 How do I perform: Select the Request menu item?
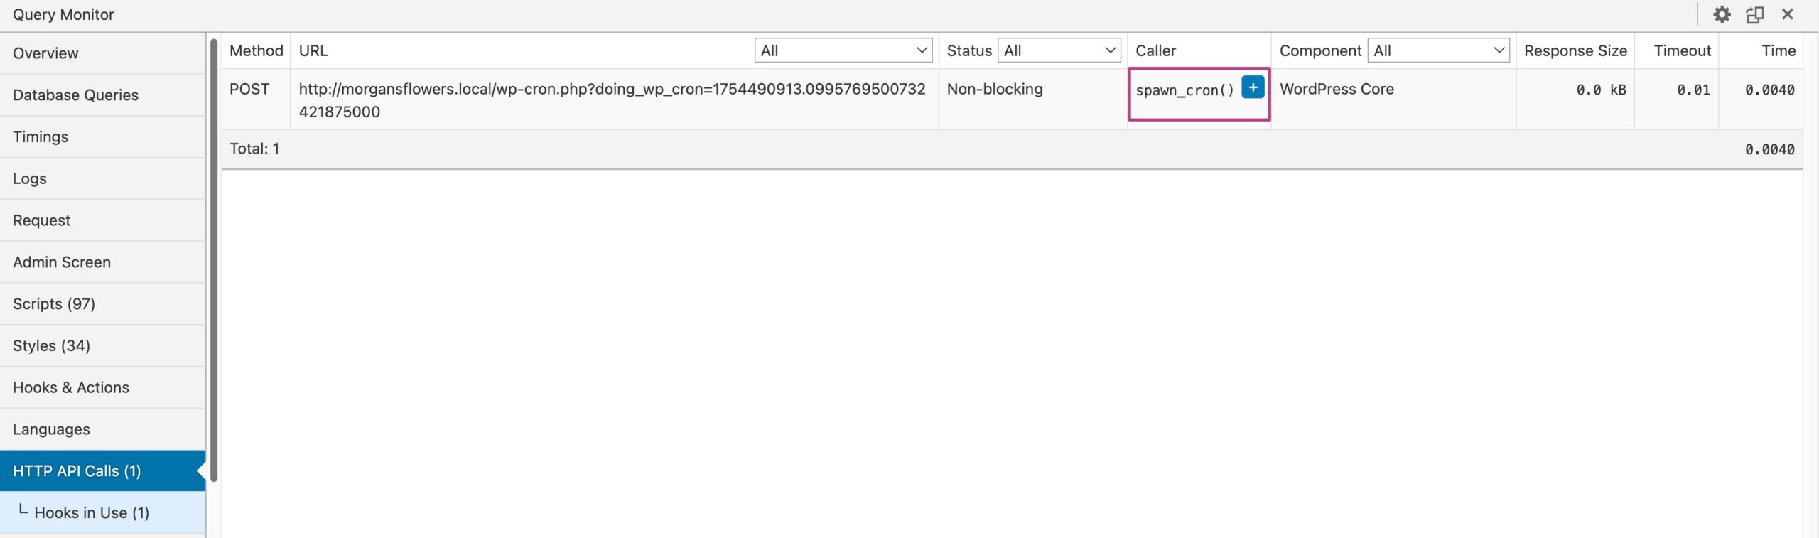coord(41,220)
